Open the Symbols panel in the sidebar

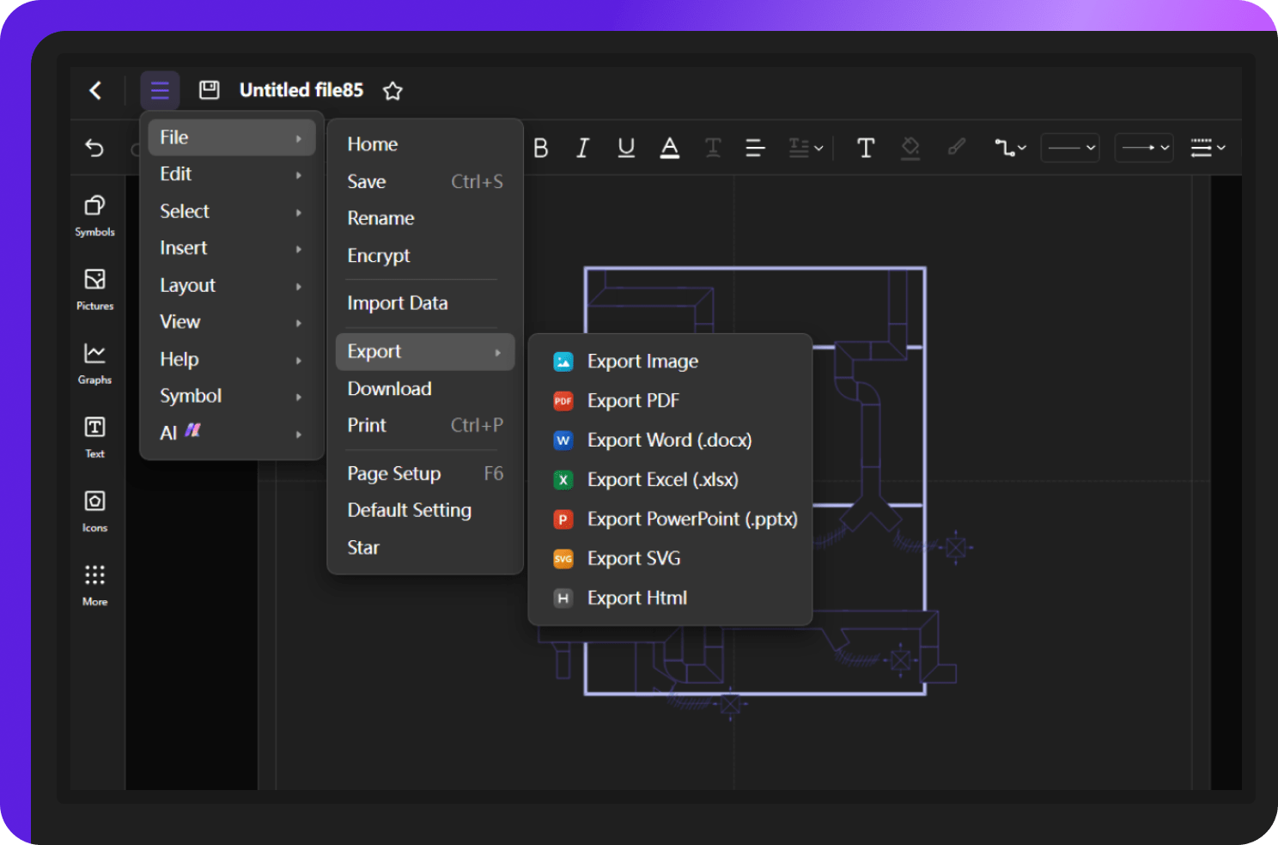pos(94,215)
